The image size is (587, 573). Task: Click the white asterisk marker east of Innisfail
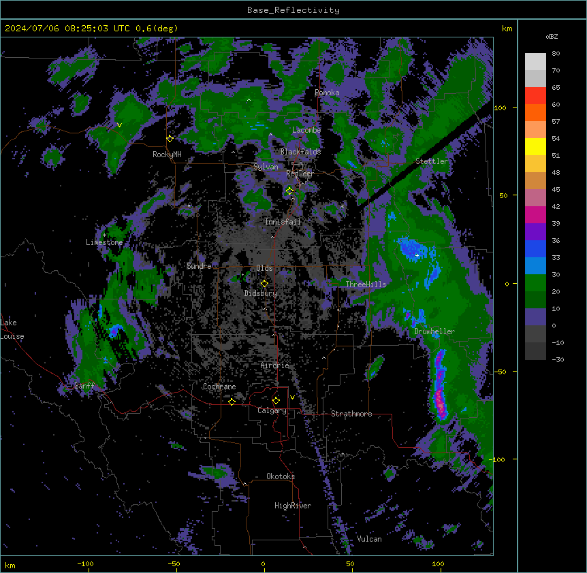(x=342, y=206)
